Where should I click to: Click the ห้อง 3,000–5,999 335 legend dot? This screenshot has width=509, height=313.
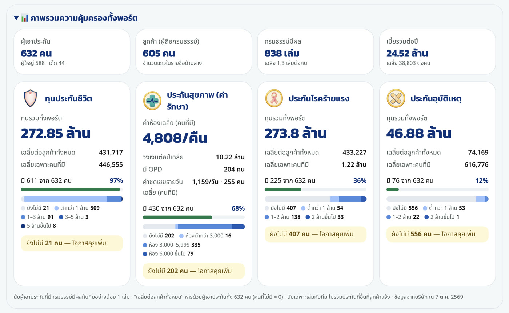[x=145, y=245]
